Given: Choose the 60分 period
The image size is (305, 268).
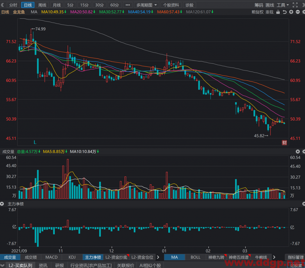Looking at the screenshot, I should coord(115,5).
